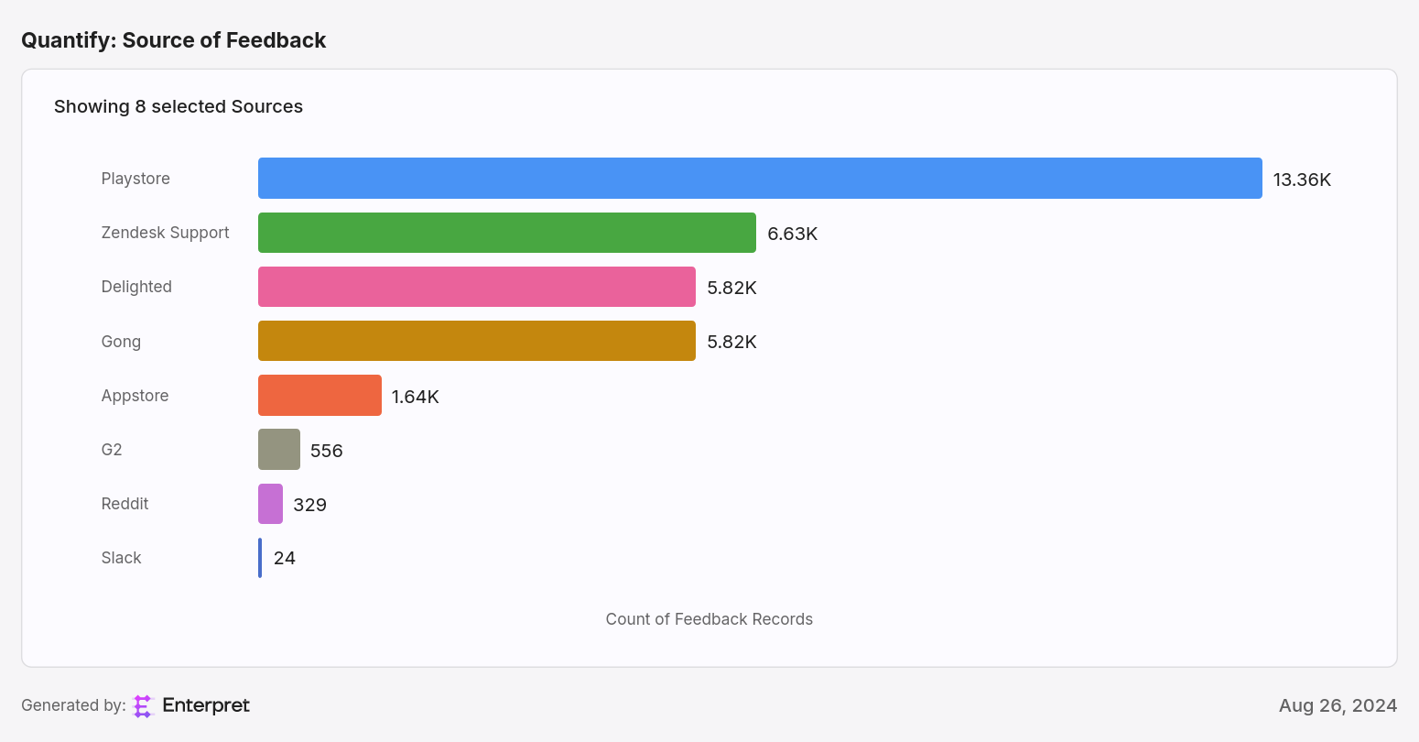This screenshot has height=742, width=1419.
Task: Click the Zendesk Support label
Action: coord(165,233)
